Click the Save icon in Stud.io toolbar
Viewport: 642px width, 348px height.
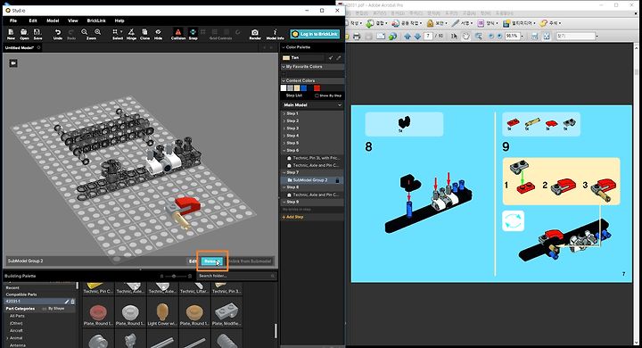pos(37,34)
